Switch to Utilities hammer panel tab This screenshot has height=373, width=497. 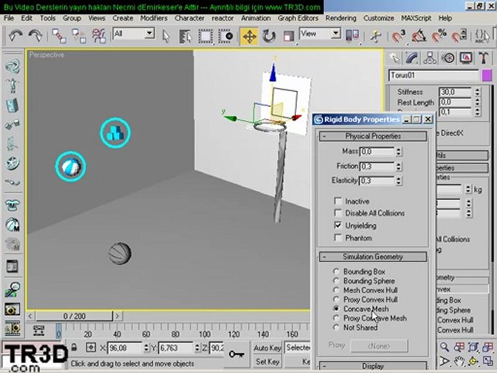pos(484,59)
